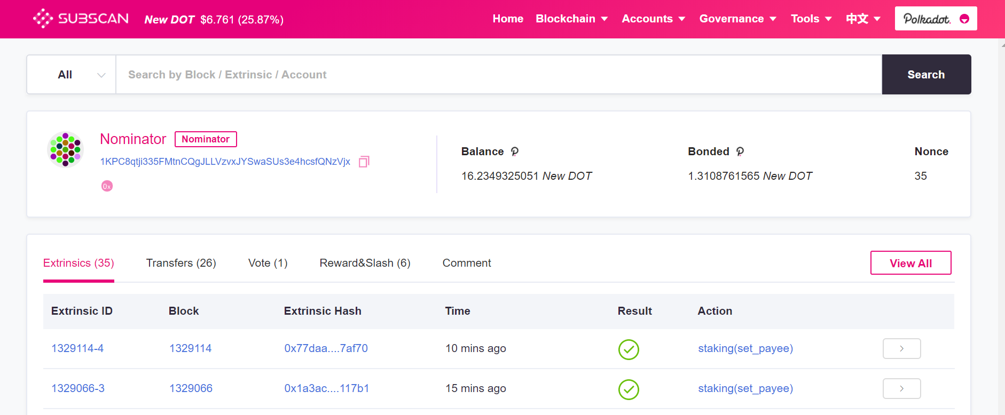This screenshot has width=1005, height=415.
Task: Expand the Governance menu
Action: click(737, 19)
